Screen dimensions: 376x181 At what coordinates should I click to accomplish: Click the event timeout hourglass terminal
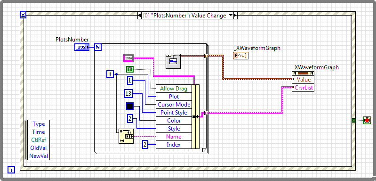point(23,15)
